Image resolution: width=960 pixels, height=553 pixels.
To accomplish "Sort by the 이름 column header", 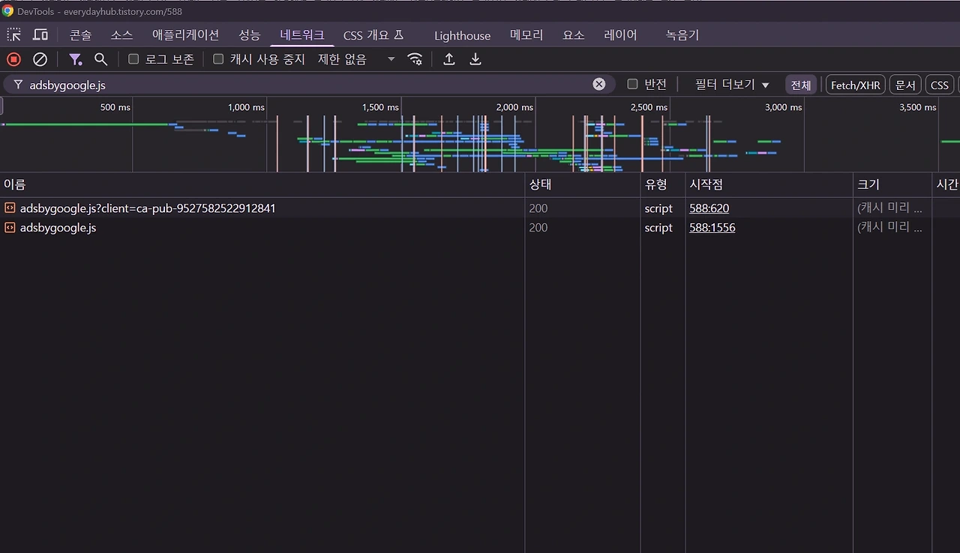I will click(x=262, y=184).
